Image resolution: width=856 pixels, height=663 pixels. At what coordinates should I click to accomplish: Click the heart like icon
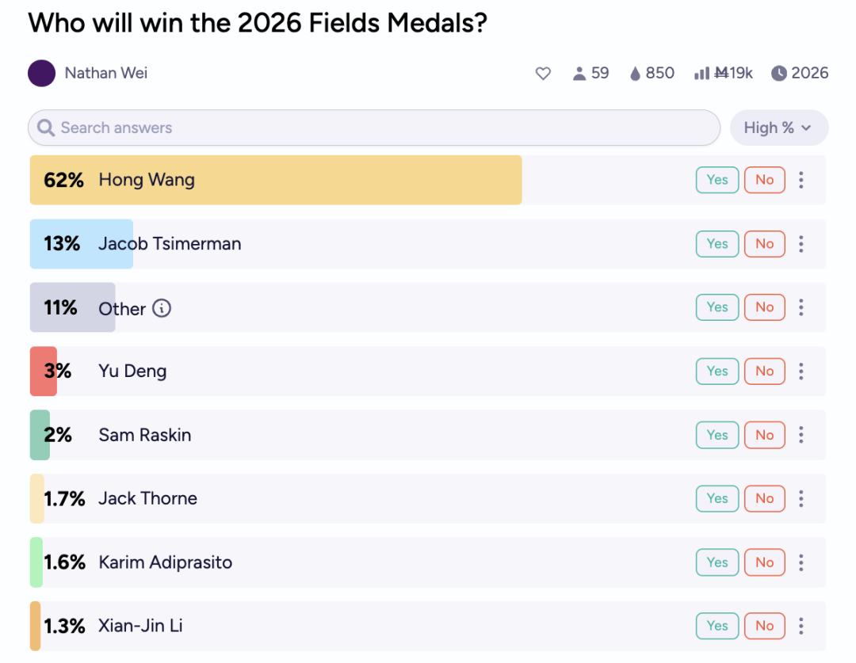pyautogui.click(x=543, y=74)
